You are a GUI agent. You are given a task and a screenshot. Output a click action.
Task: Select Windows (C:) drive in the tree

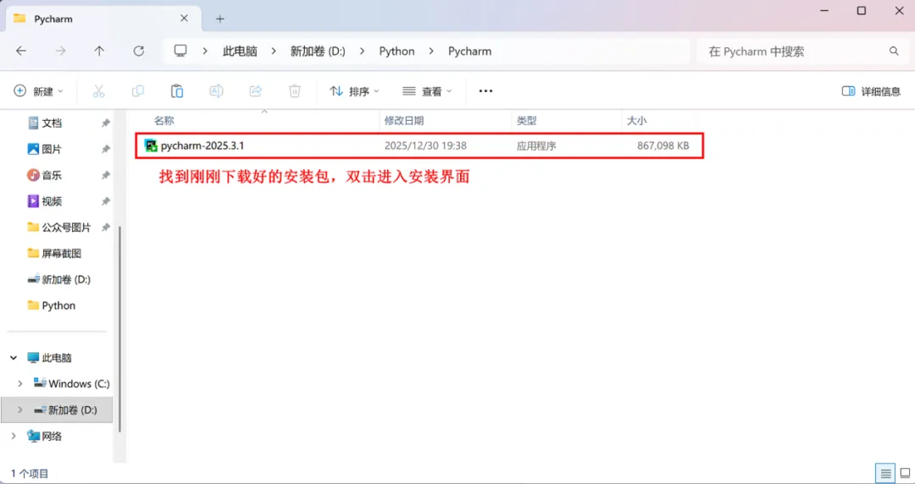[x=72, y=383]
